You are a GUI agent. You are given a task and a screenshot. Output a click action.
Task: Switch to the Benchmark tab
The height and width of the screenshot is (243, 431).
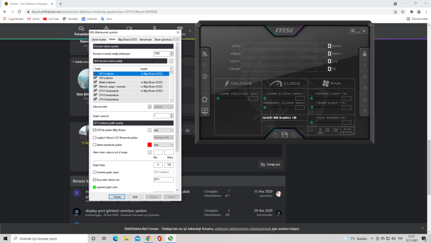[146, 40]
